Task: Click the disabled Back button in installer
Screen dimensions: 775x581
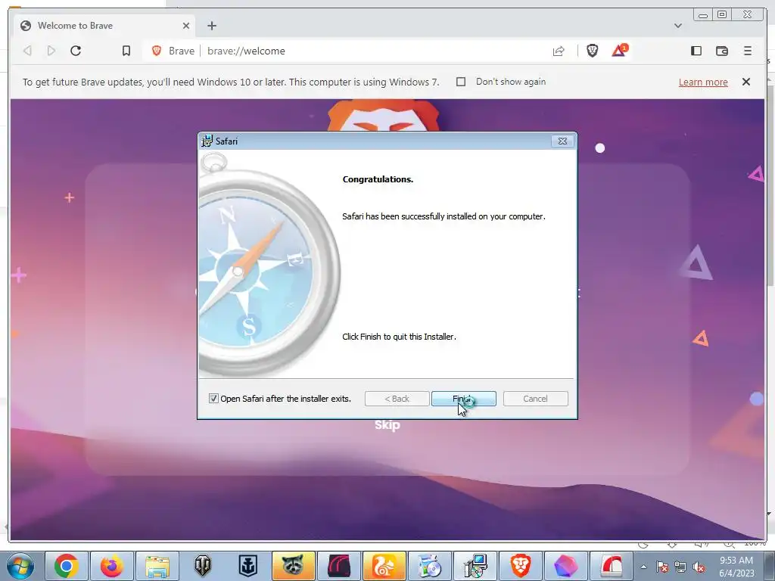Action: (397, 399)
